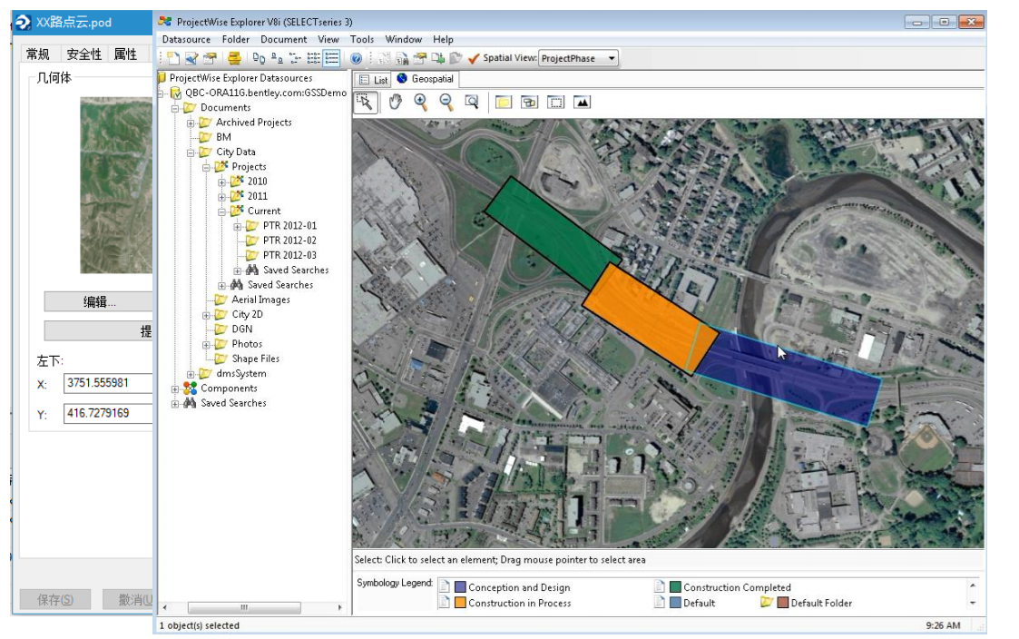Click binoculars icon beside bottom Saved Searches
This screenshot has height=639, width=1019.
[190, 403]
